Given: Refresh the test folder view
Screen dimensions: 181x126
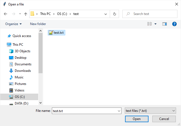Looking at the screenshot, I should pos(114,14).
